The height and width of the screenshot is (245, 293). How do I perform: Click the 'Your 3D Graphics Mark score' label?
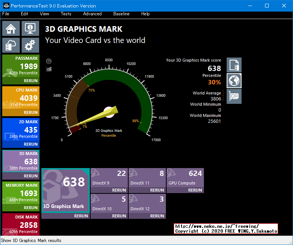click(x=193, y=60)
